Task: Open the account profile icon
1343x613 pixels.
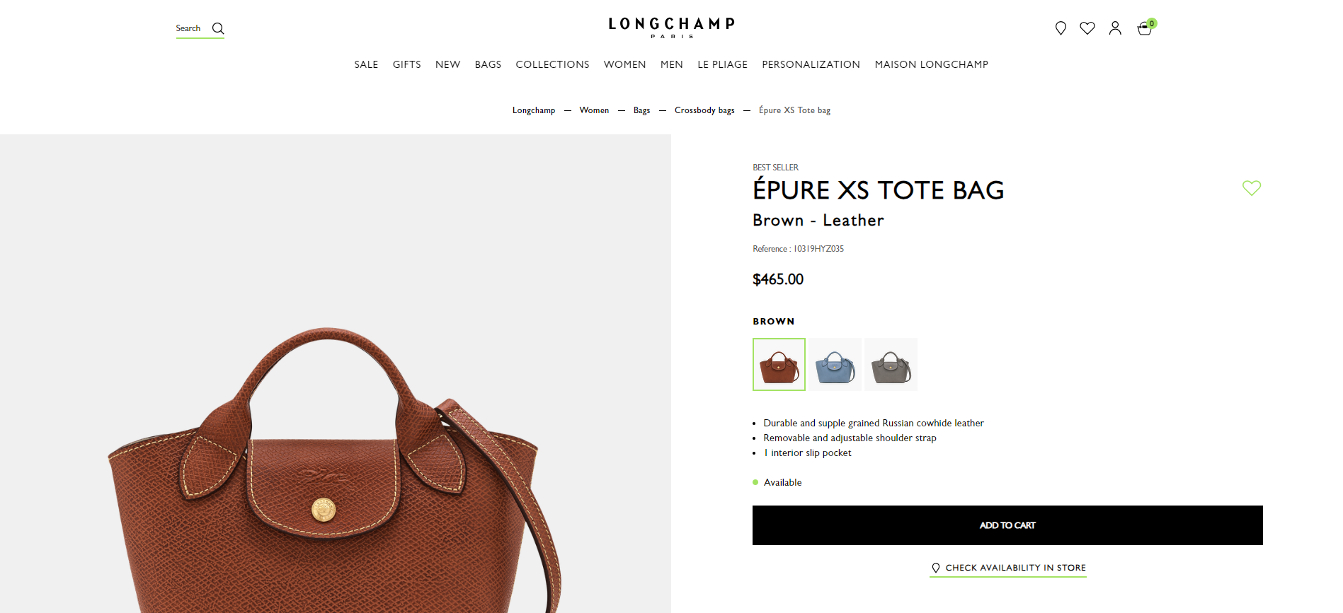Action: pos(1115,28)
